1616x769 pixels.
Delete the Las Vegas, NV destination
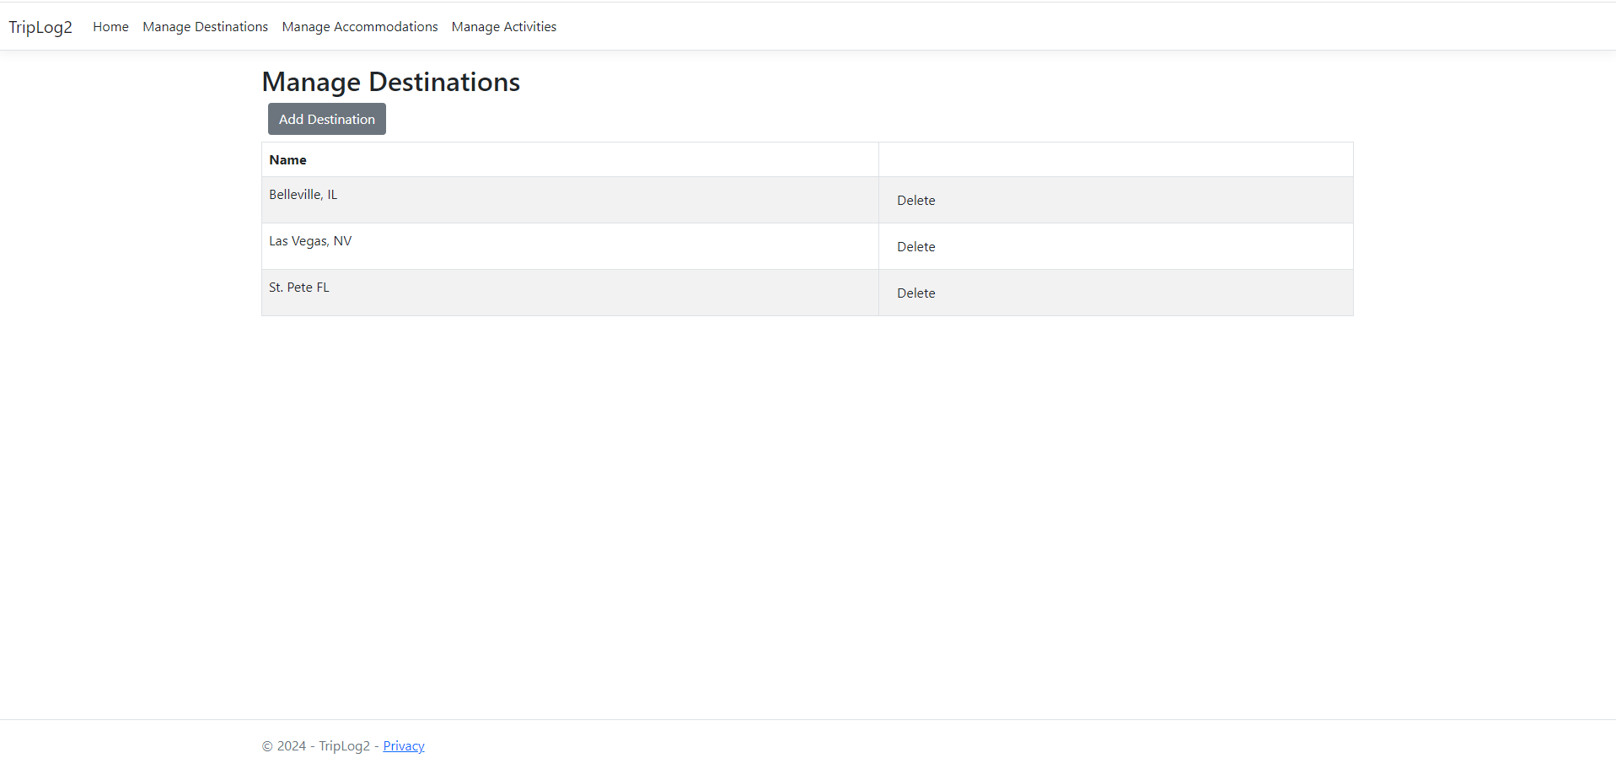click(x=915, y=246)
